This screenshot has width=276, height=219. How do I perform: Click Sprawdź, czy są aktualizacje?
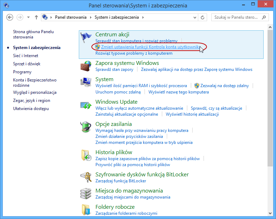click(217, 108)
